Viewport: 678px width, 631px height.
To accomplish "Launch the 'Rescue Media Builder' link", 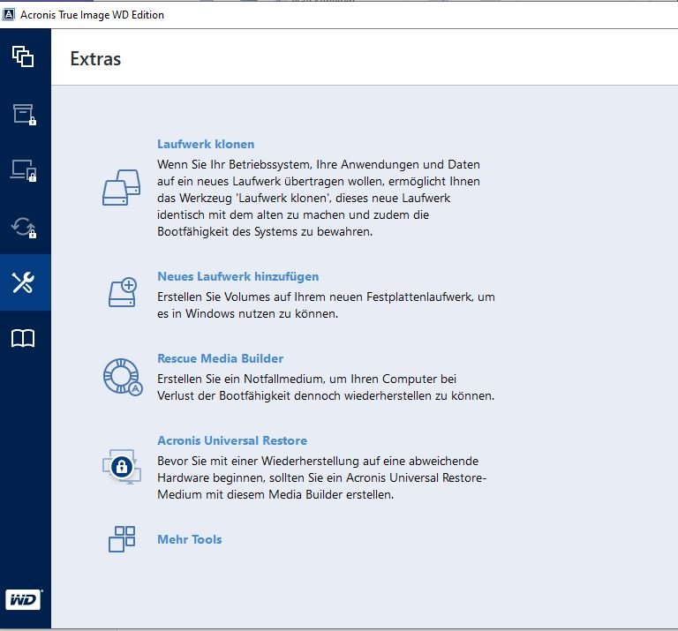I will [x=221, y=358].
